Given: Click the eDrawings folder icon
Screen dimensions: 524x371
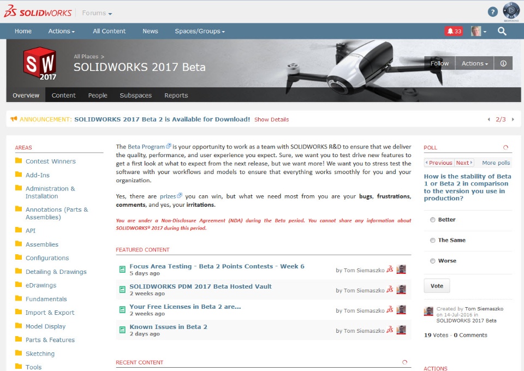Looking at the screenshot, I should click(x=19, y=284).
